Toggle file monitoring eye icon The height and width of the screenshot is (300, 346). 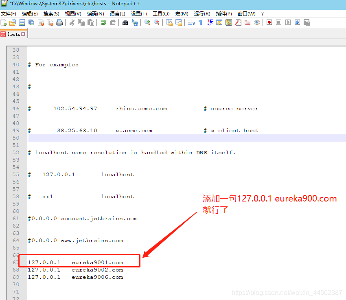pos(257,22)
